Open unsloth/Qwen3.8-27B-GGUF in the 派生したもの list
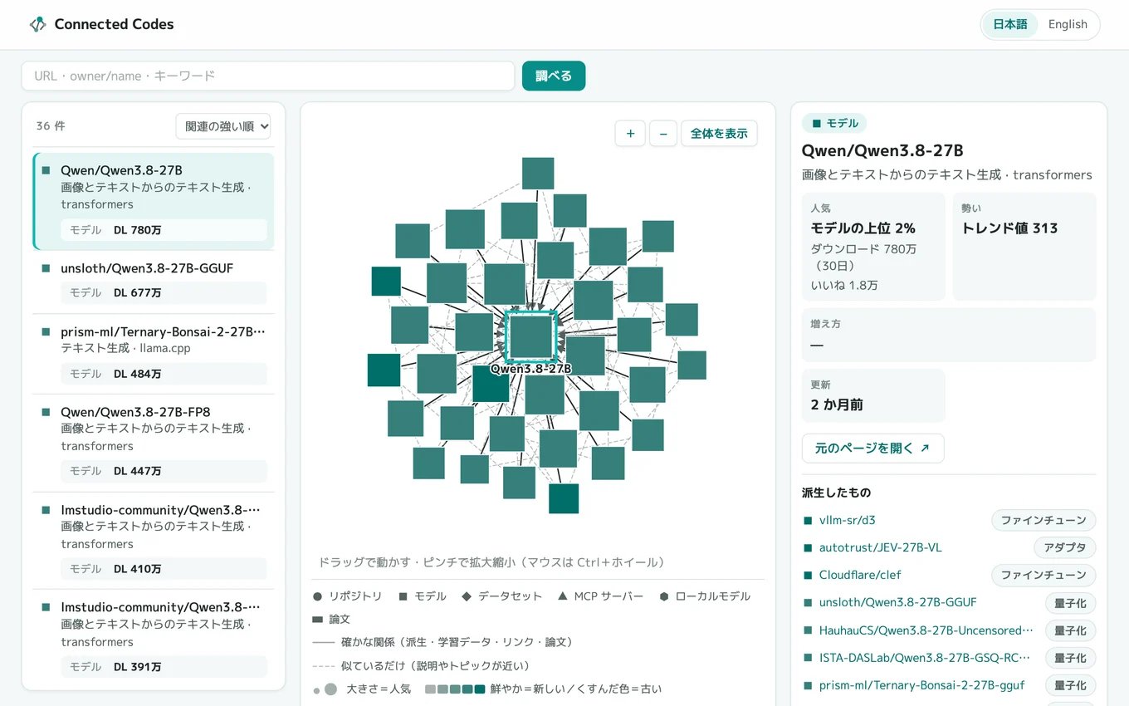The height and width of the screenshot is (706, 1129). coord(897,603)
